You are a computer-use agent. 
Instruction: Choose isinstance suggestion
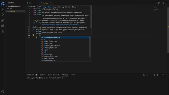point(65,54)
